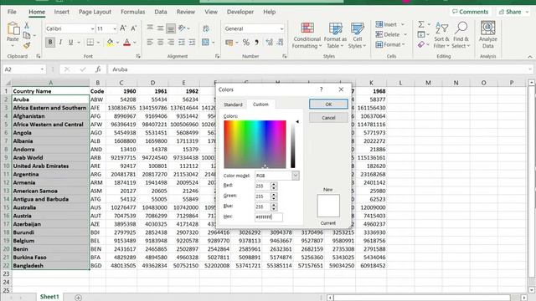Click the luminance slider bar

293,144
